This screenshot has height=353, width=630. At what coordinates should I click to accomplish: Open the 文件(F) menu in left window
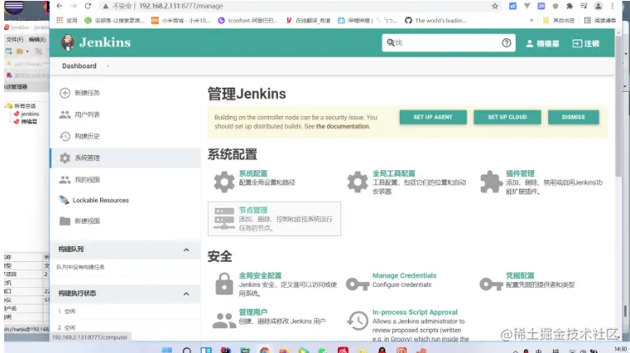(14, 39)
